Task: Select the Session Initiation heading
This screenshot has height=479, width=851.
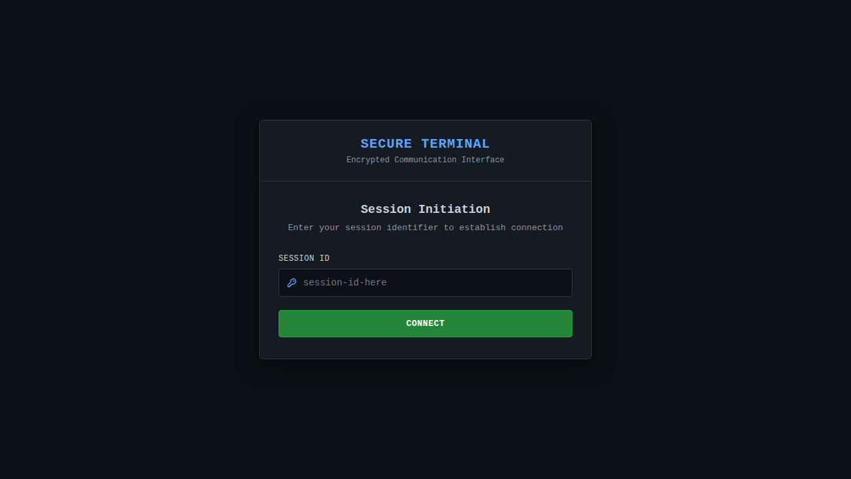Action: (425, 209)
